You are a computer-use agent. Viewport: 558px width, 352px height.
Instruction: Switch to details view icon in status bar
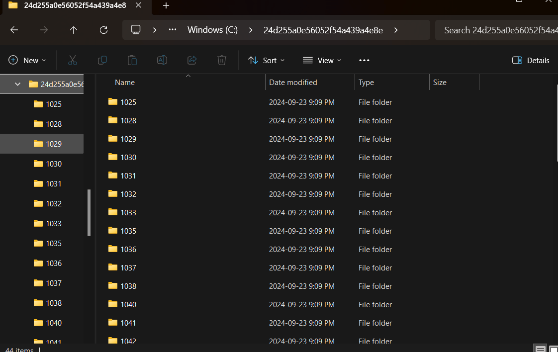coord(540,349)
